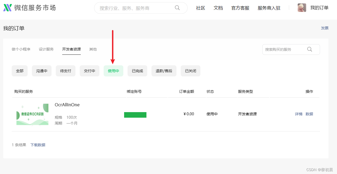The width and height of the screenshot is (337, 174).
Task: Select the 开发者资源 tab
Action: (71, 49)
